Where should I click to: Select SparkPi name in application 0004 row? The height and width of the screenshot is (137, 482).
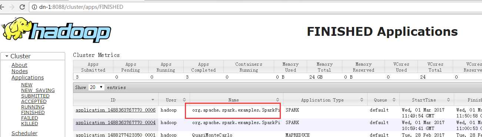pos(236,123)
